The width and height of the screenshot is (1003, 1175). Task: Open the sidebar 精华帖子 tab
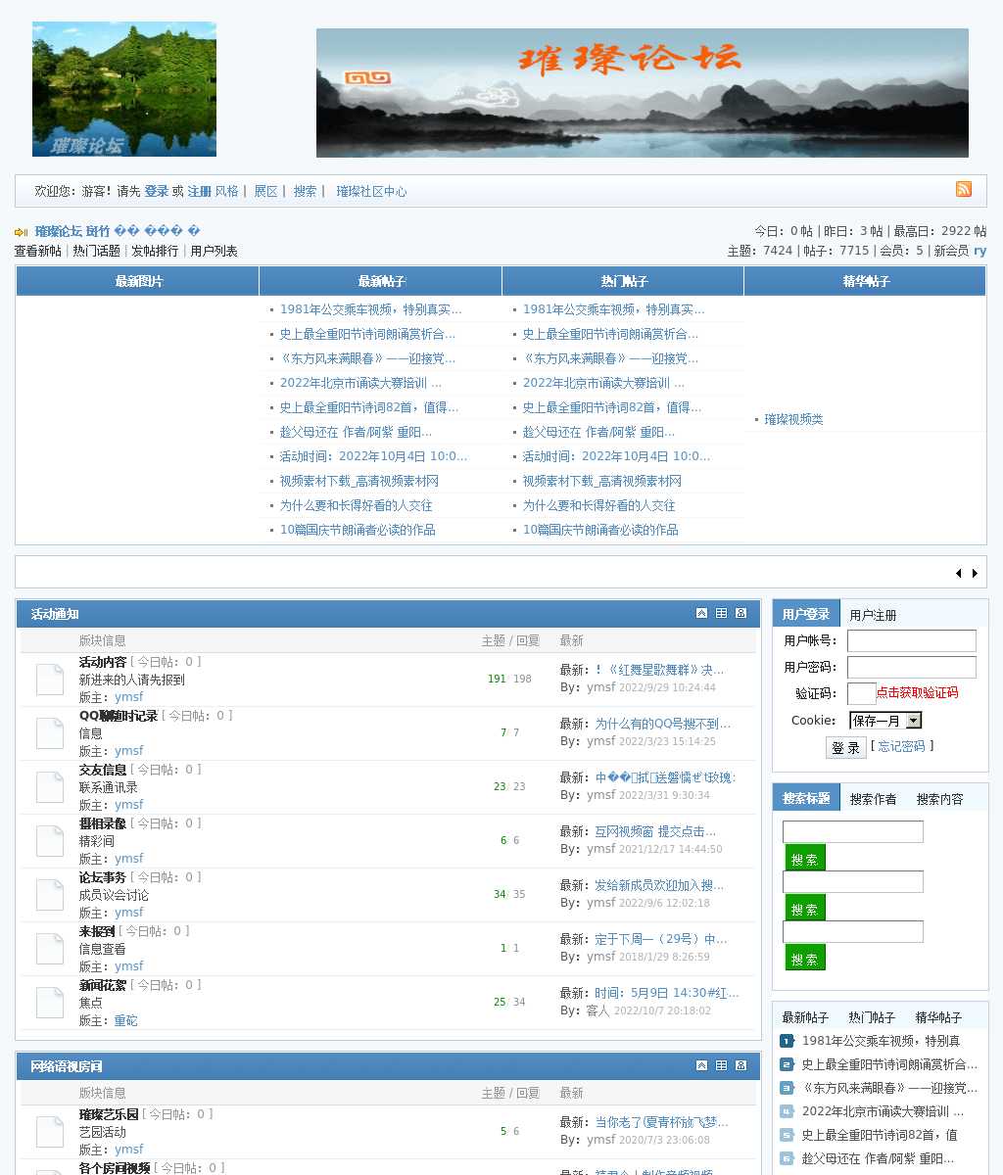click(938, 1017)
